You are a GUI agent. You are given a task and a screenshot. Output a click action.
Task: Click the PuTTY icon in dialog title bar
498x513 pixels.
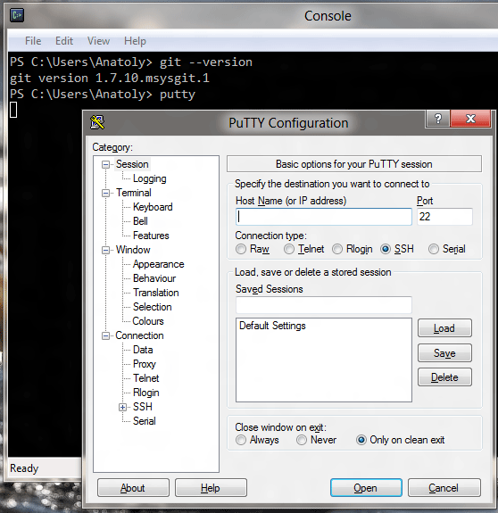coord(97,122)
